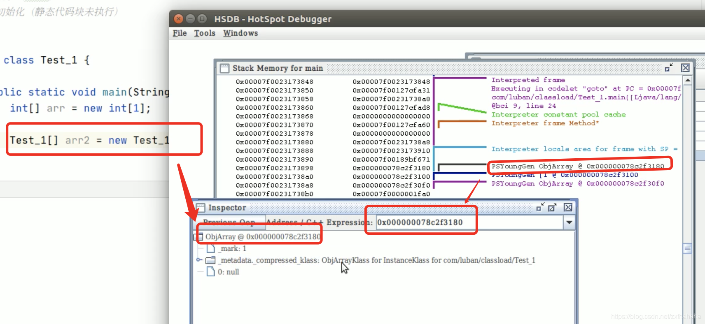Click the @bci 9, line 24 annotation
Viewport: 705px width, 324px height.
[x=524, y=106]
